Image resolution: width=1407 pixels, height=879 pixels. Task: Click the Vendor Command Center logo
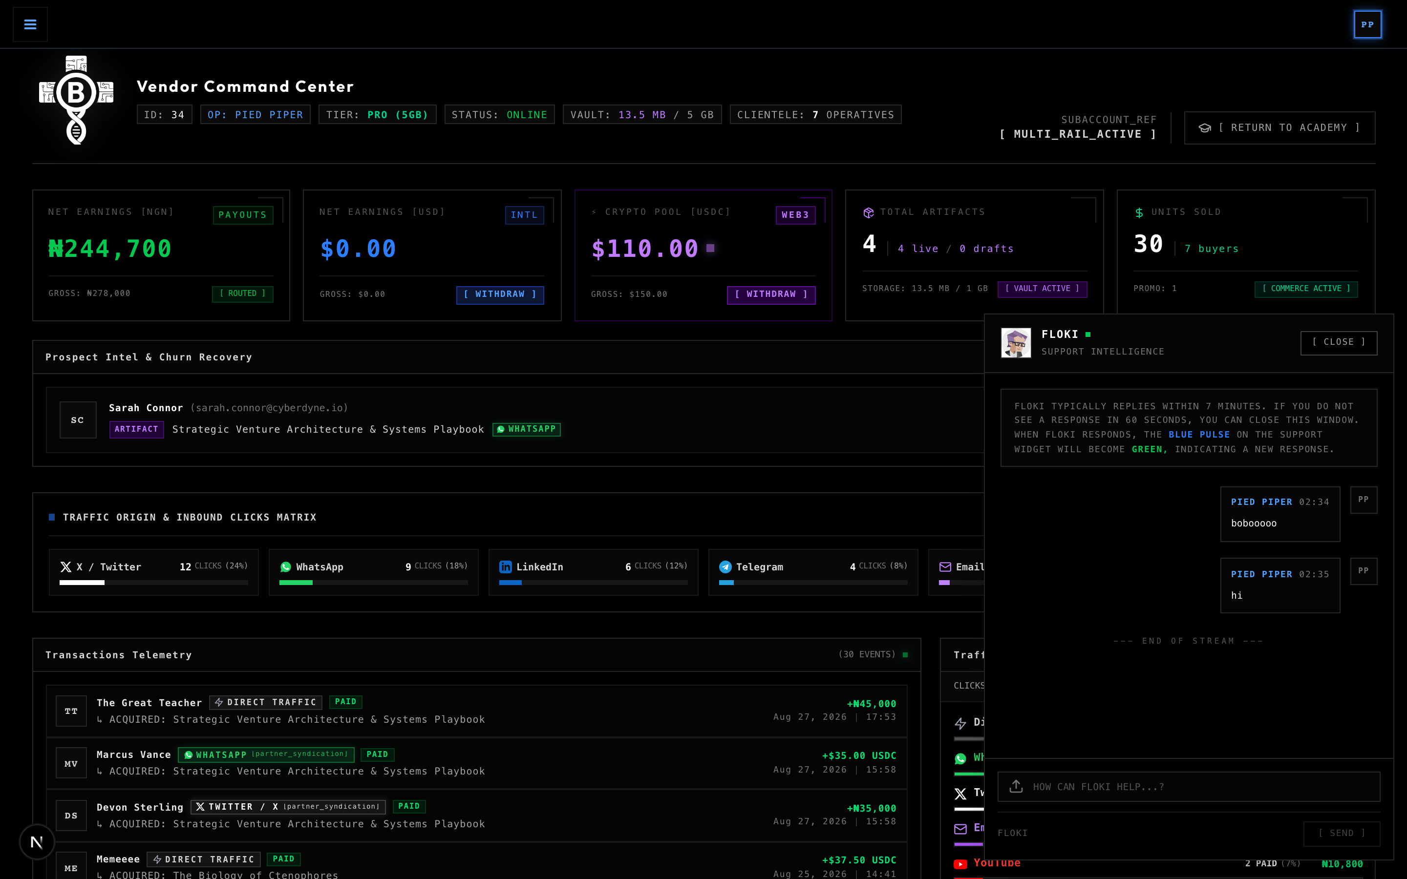click(76, 100)
